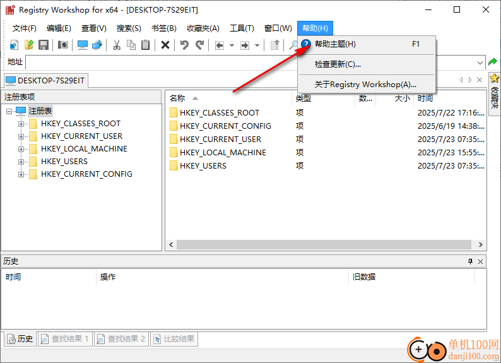Open the 收藏夹(A) menu
This screenshot has height=363, width=501.
[x=203, y=28]
